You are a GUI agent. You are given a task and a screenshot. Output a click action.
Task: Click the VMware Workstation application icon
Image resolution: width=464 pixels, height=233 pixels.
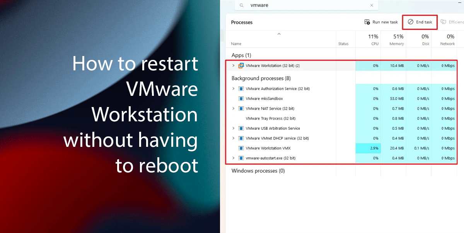(x=241, y=66)
